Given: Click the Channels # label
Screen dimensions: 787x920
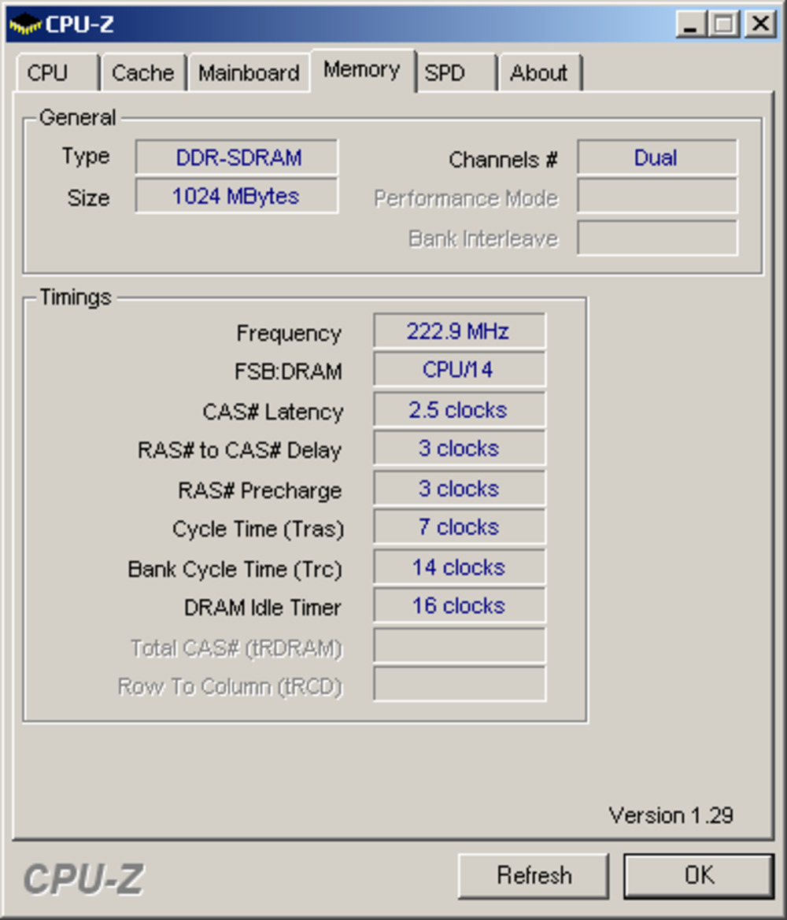Looking at the screenshot, I should (x=503, y=160).
